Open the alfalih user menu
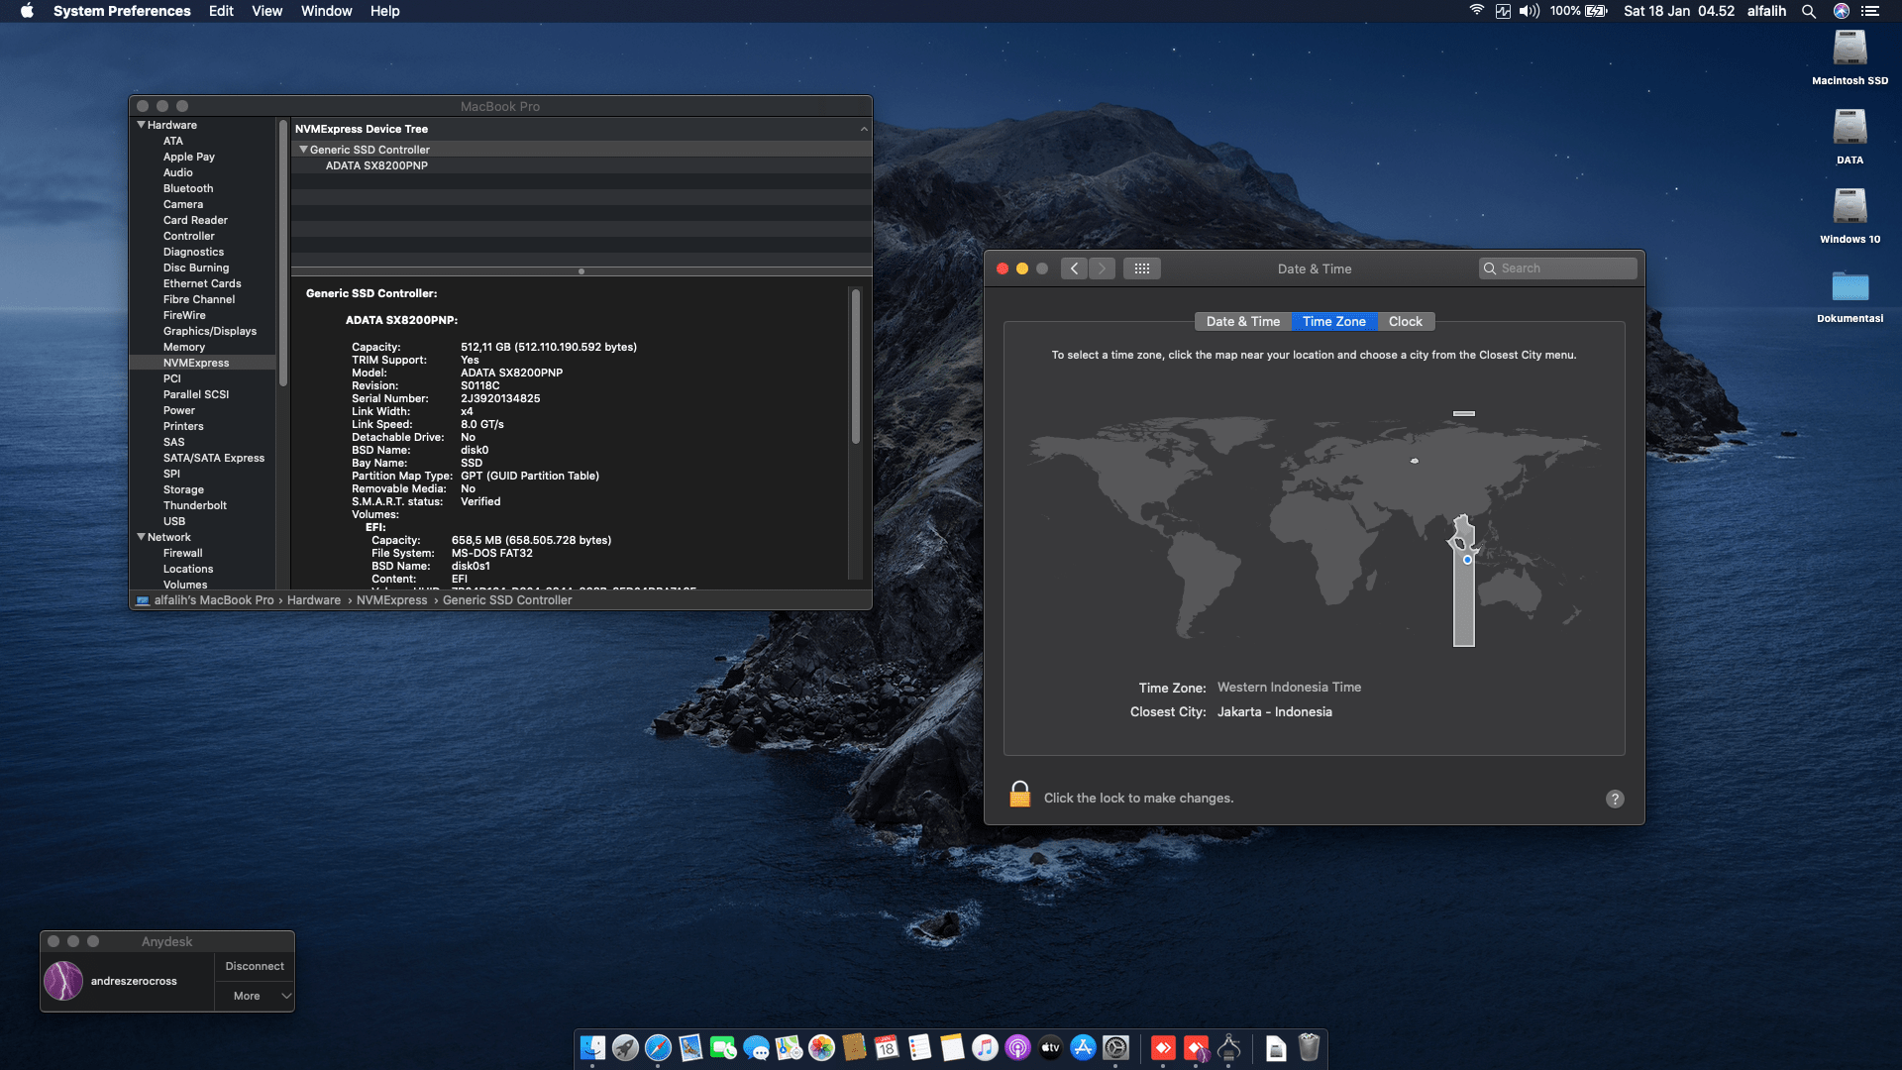Screen dimensions: 1902x1070 click(1766, 11)
